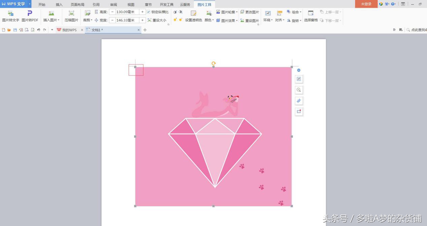The image size is (427, 226).
Task: Open the WPS 文字 application menu arrow
Action: point(29,4)
